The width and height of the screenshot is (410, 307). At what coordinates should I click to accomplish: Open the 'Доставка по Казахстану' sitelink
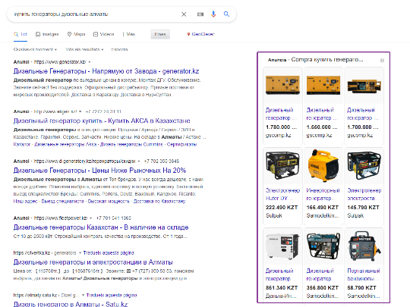point(159,202)
